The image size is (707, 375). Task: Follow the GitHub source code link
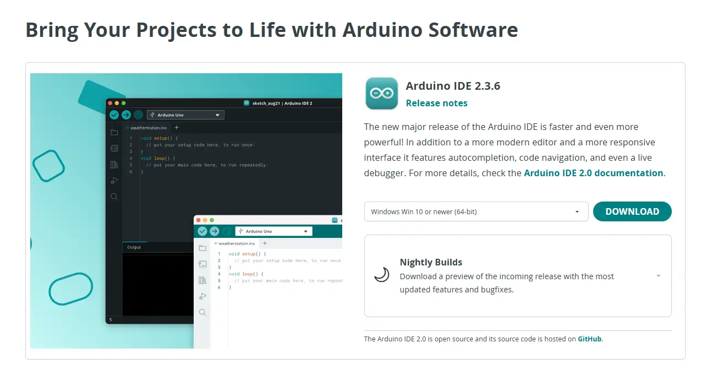tap(589, 339)
